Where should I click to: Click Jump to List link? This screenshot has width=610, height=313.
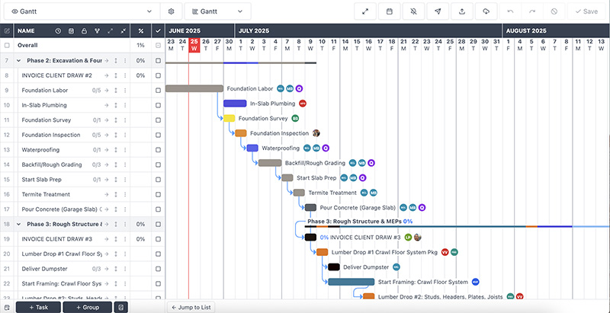[192, 307]
